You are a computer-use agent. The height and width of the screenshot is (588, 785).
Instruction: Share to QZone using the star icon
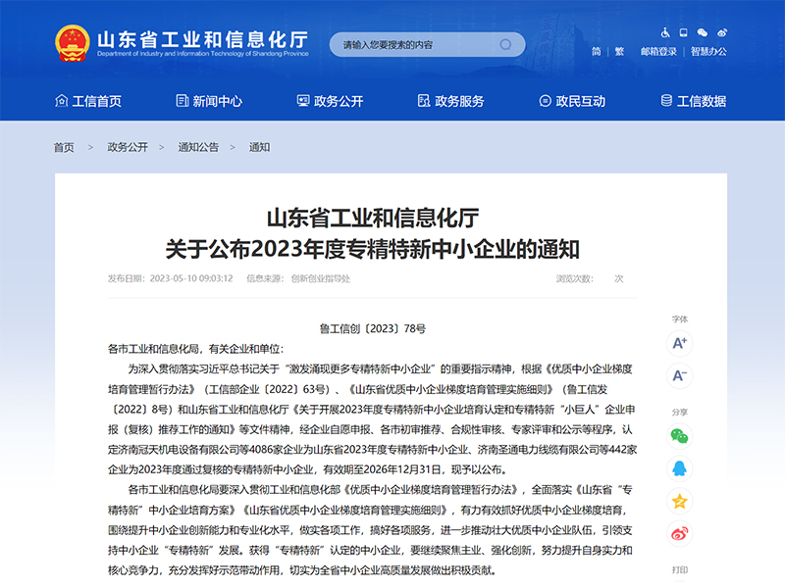click(679, 501)
